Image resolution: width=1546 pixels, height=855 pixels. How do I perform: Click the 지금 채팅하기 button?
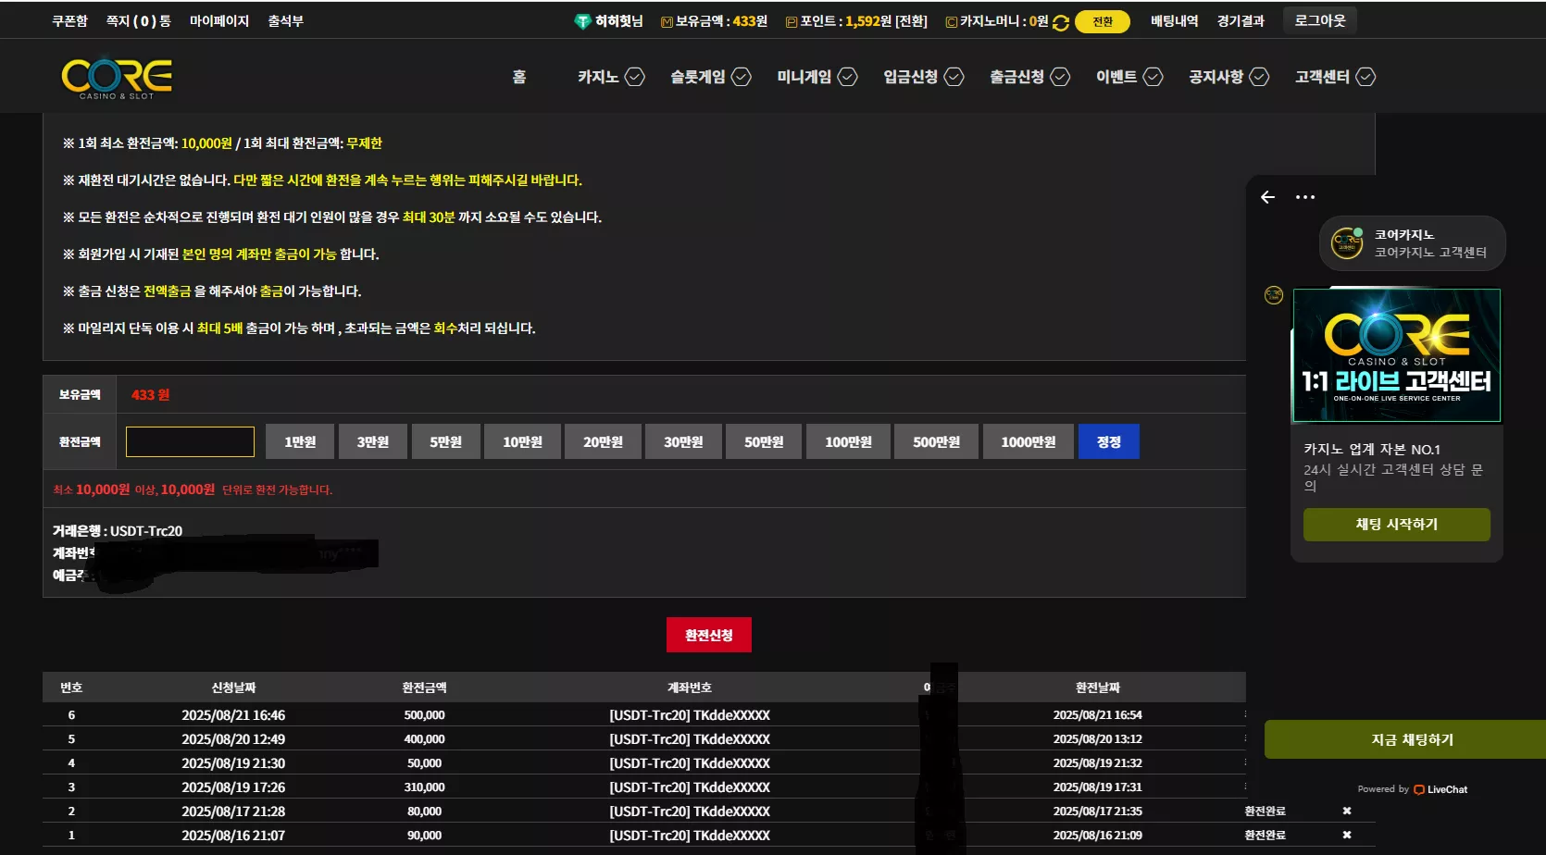coord(1405,739)
